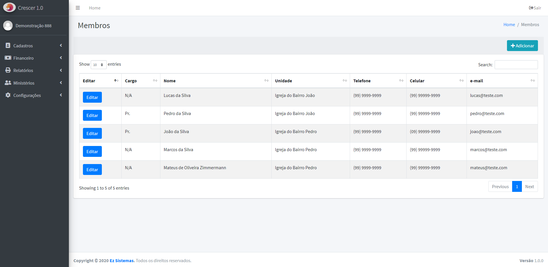Click the Configurações gear icon

(8, 95)
